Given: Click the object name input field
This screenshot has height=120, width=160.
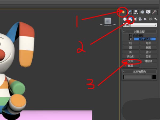Looking at the screenshot, I should 137,77.
